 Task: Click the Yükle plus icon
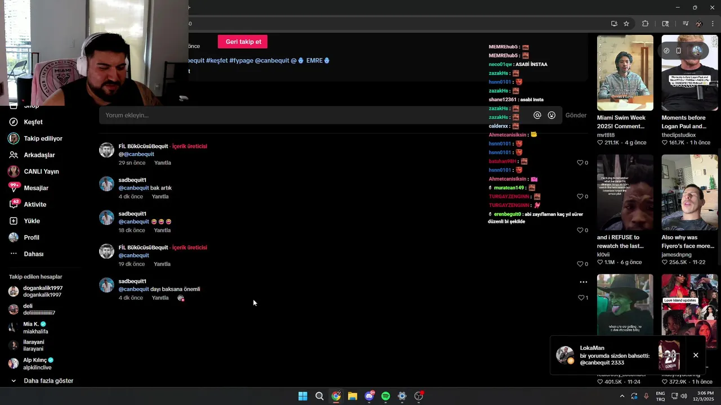14,221
